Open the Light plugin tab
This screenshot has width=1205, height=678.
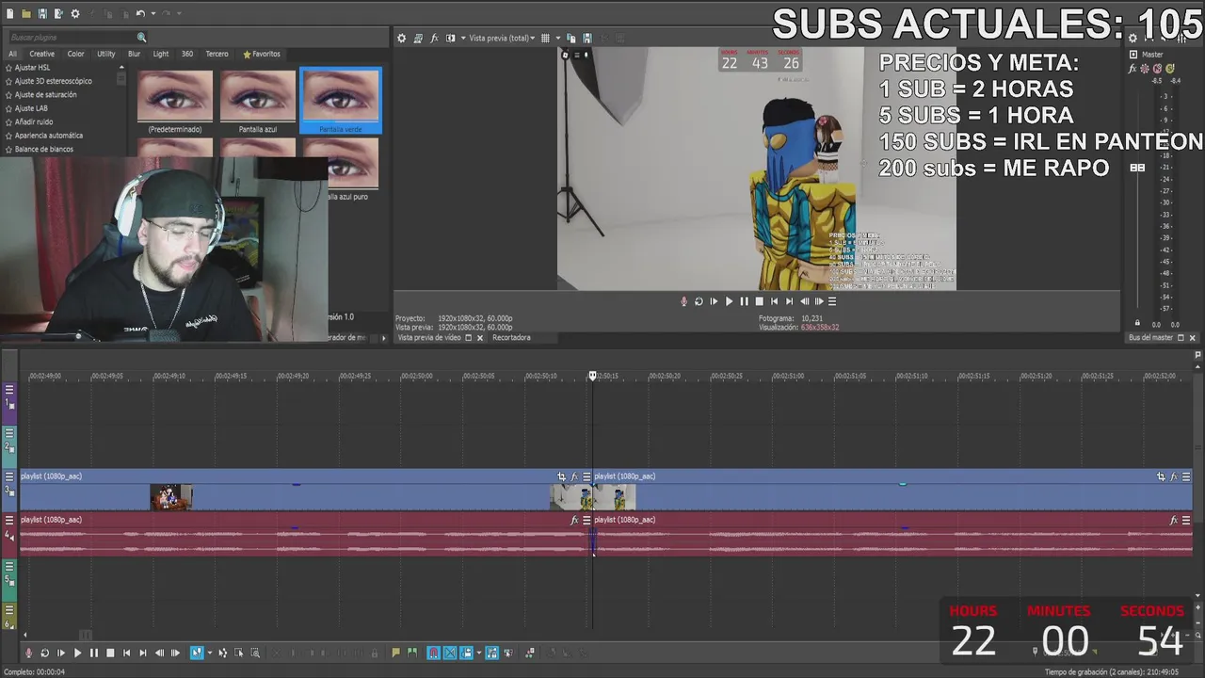click(161, 54)
